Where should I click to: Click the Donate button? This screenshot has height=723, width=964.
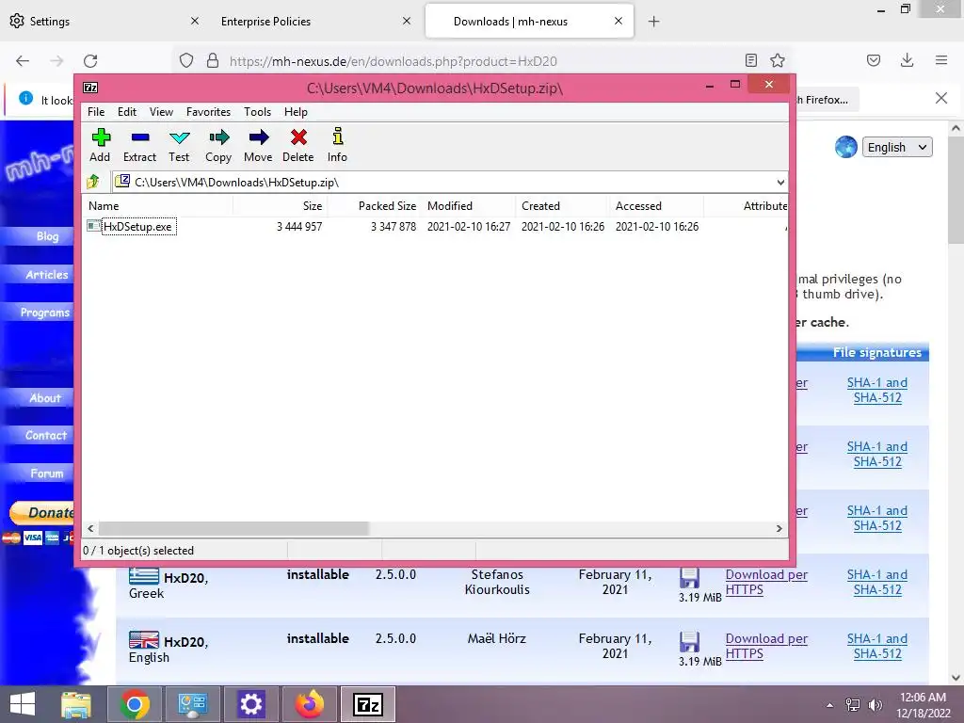click(41, 512)
